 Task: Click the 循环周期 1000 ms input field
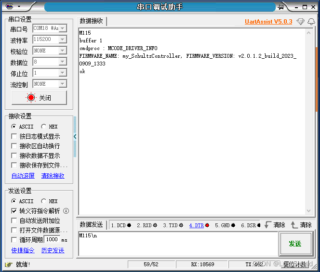point(52,239)
